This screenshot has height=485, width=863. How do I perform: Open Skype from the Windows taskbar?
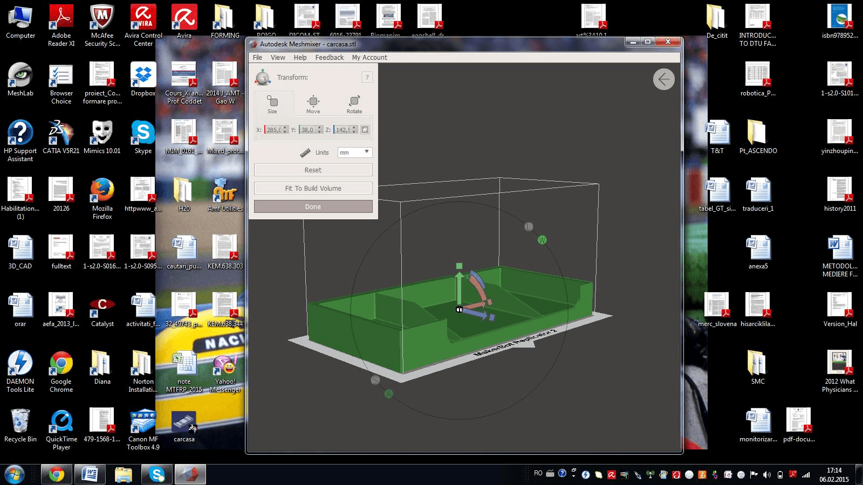pyautogui.click(x=157, y=474)
